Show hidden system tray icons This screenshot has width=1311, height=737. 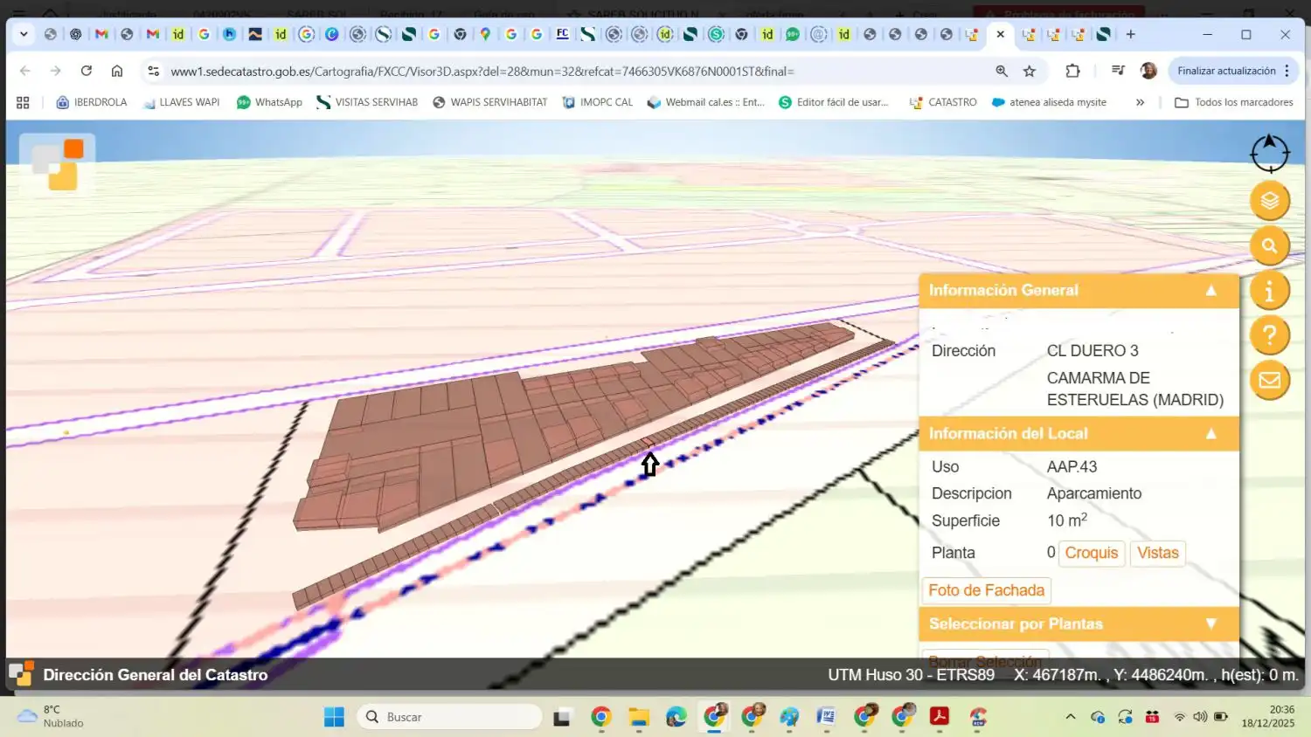pos(1071,717)
